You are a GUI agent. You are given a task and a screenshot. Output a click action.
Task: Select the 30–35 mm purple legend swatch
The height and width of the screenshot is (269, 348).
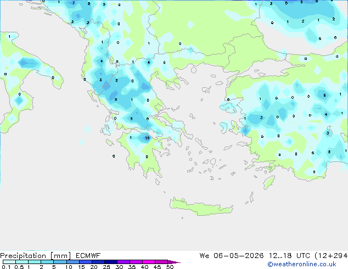123,262
